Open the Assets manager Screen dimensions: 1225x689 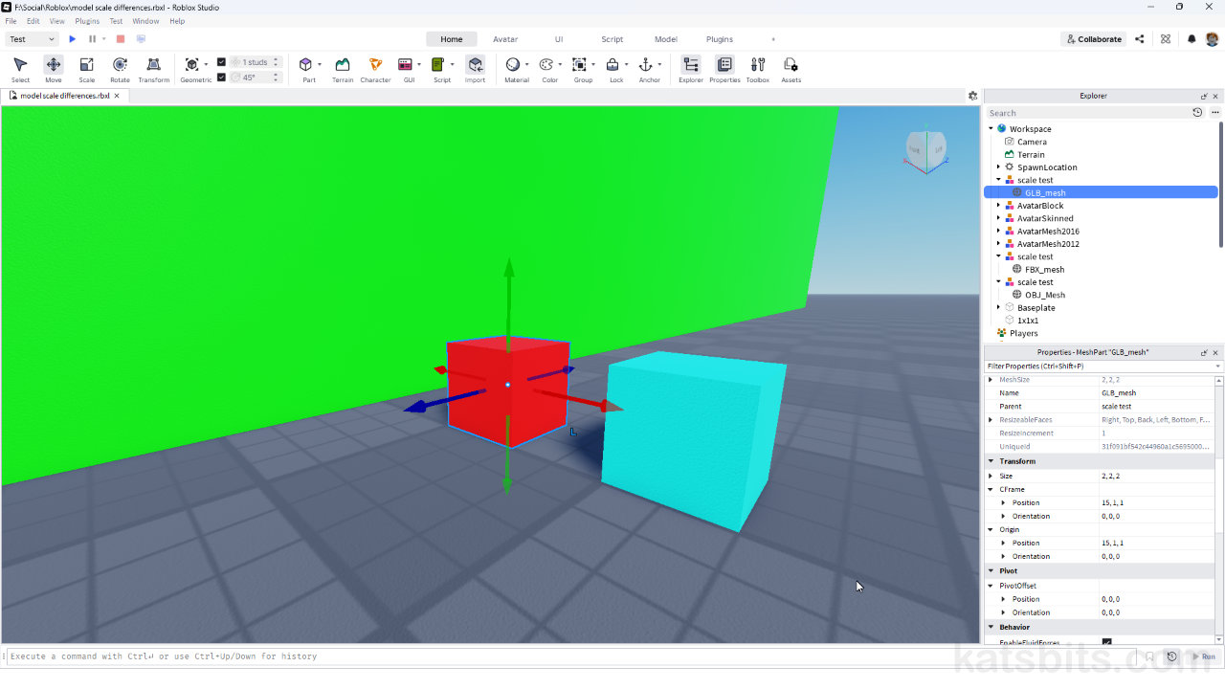(x=791, y=69)
